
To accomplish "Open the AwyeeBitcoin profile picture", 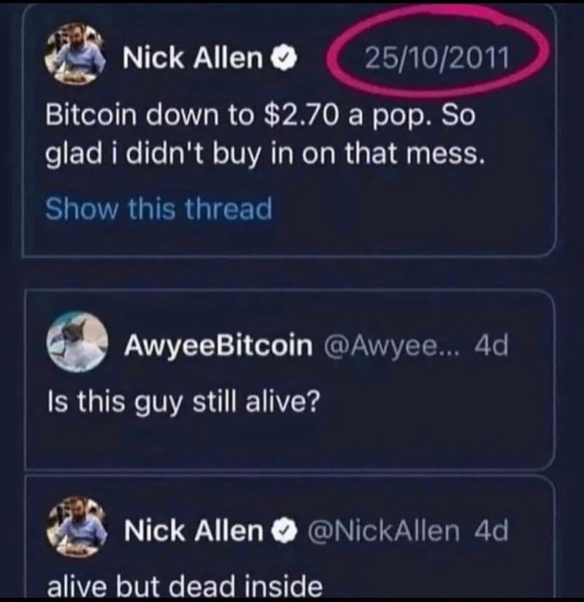I will click(x=77, y=341).
